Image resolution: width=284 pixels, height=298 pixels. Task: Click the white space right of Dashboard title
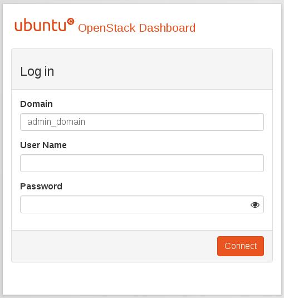(237, 28)
